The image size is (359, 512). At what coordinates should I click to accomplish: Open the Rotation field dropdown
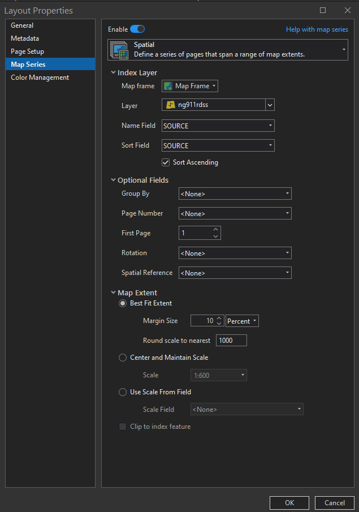(x=235, y=253)
